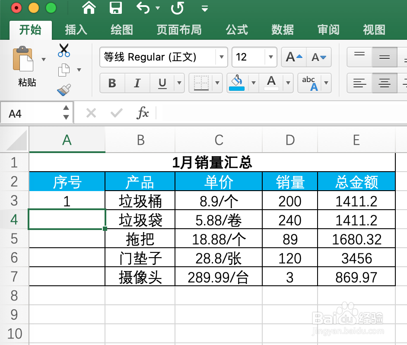Apply italic formatting
The image size is (407, 345).
tap(137, 83)
